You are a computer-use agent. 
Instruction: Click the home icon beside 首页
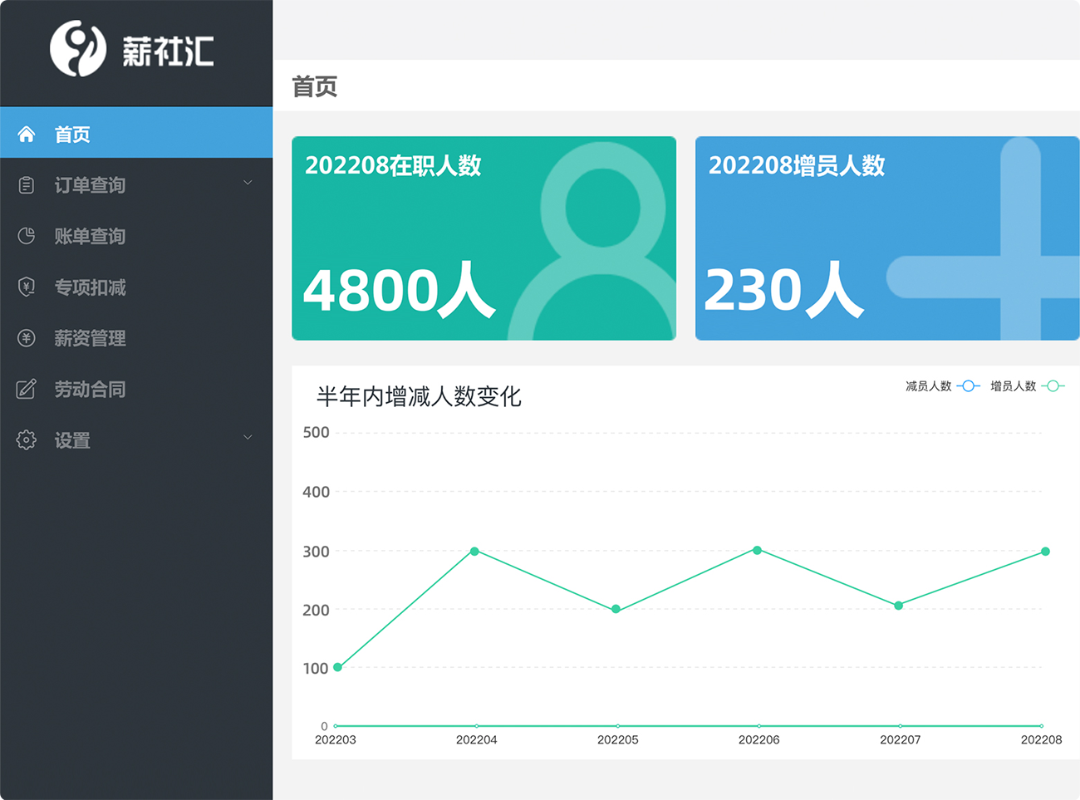27,135
